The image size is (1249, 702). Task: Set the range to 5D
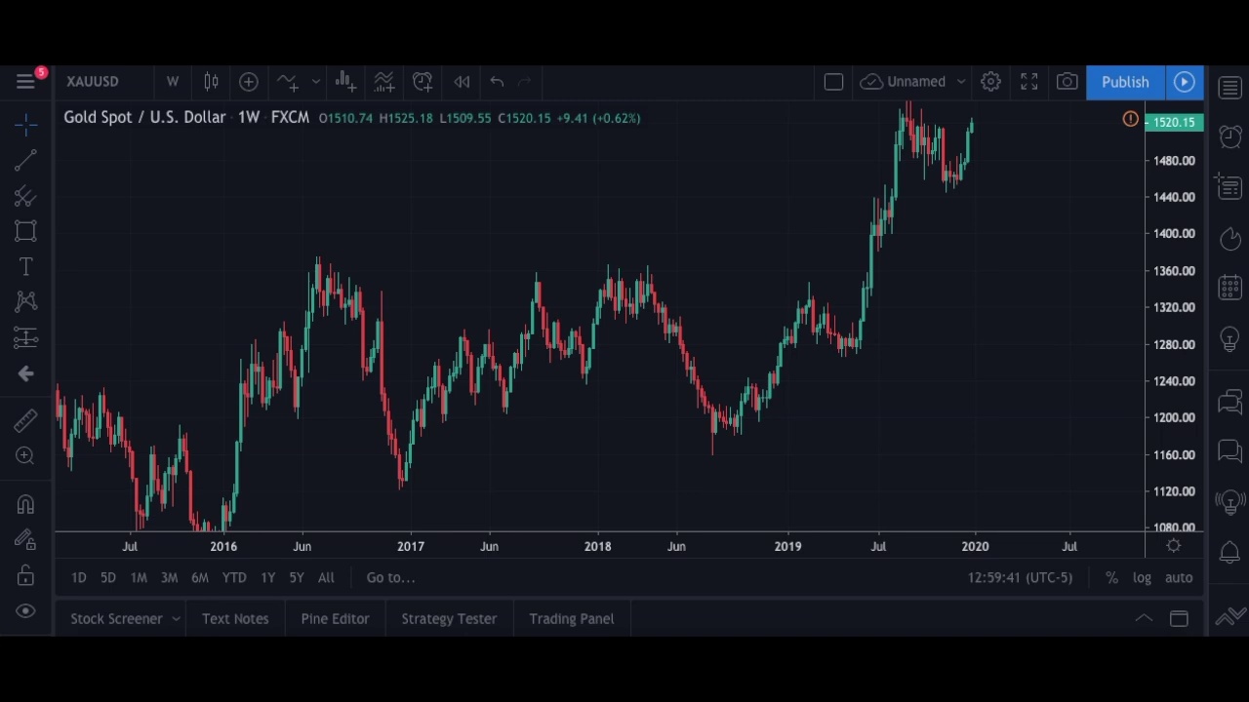(x=108, y=577)
